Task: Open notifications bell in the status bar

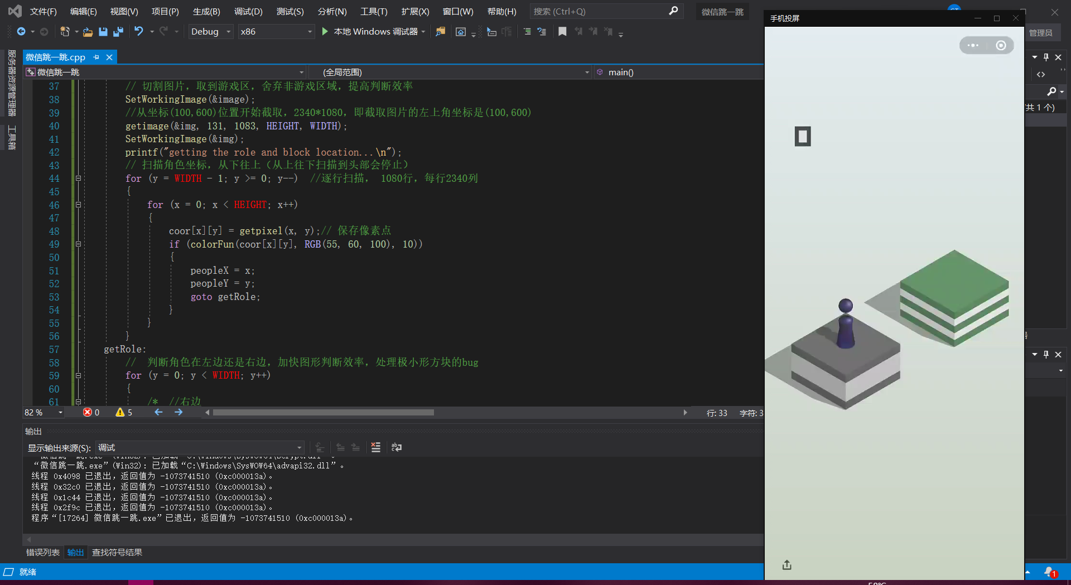Action: (1050, 572)
